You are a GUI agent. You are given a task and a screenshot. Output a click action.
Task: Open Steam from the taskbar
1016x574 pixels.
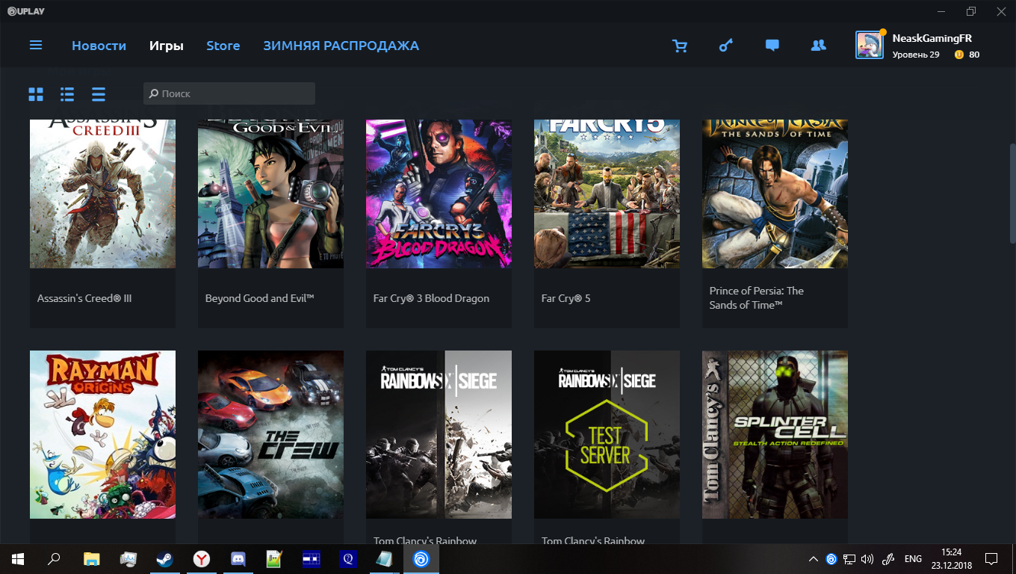click(x=164, y=558)
